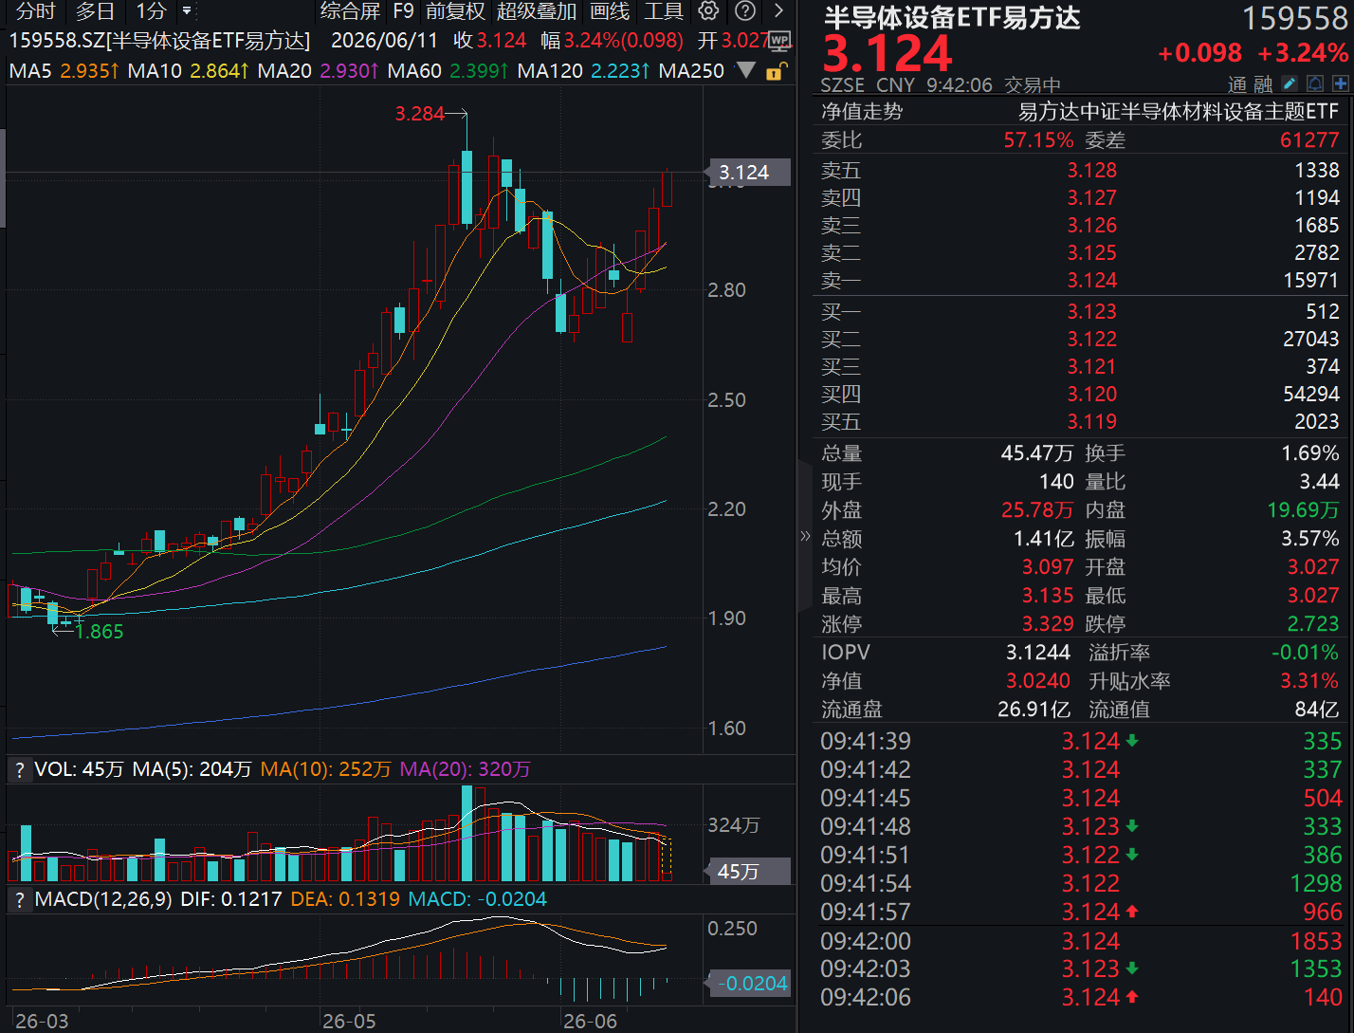Screen dimensions: 1354x1033
Task: Click the 融 margin trading tag
Action: 1263,85
